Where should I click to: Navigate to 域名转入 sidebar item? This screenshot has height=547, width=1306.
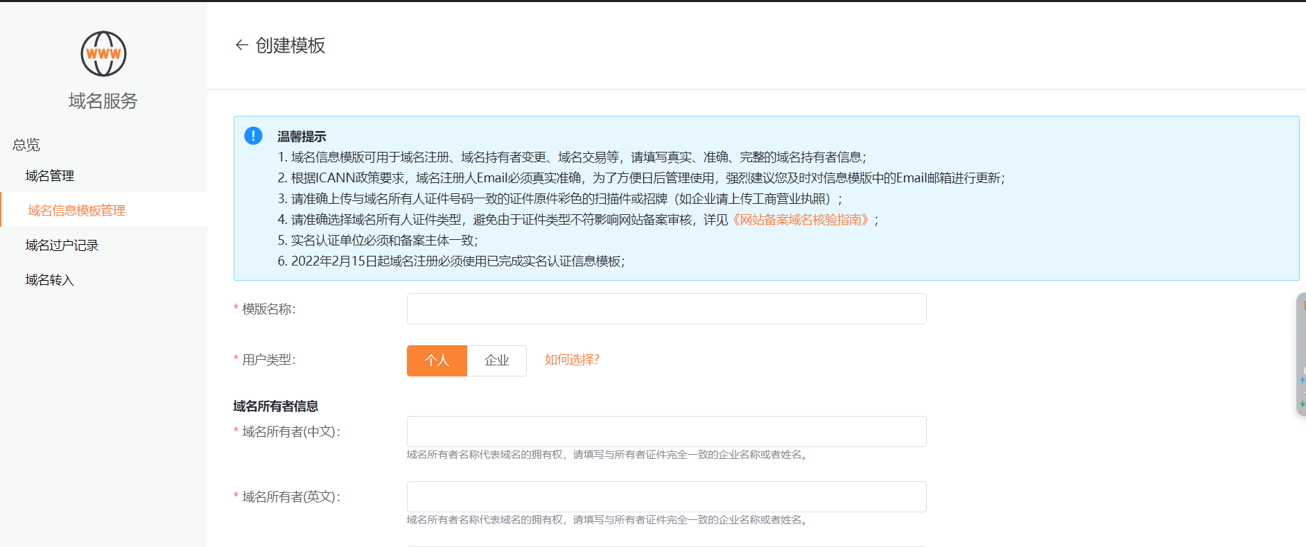[50, 280]
